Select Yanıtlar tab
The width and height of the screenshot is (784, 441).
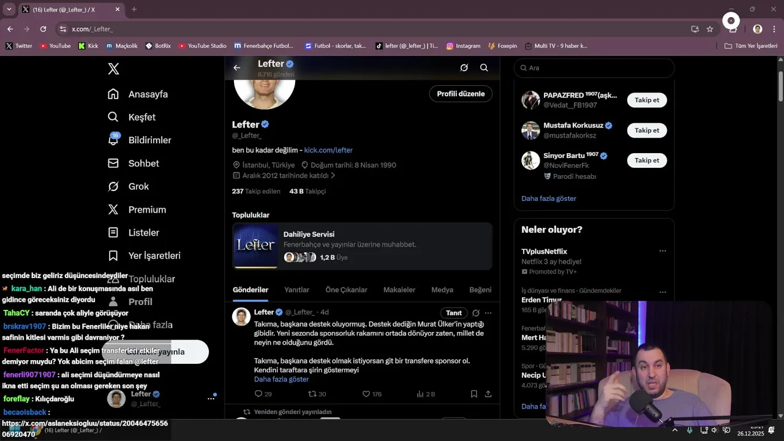coord(296,290)
